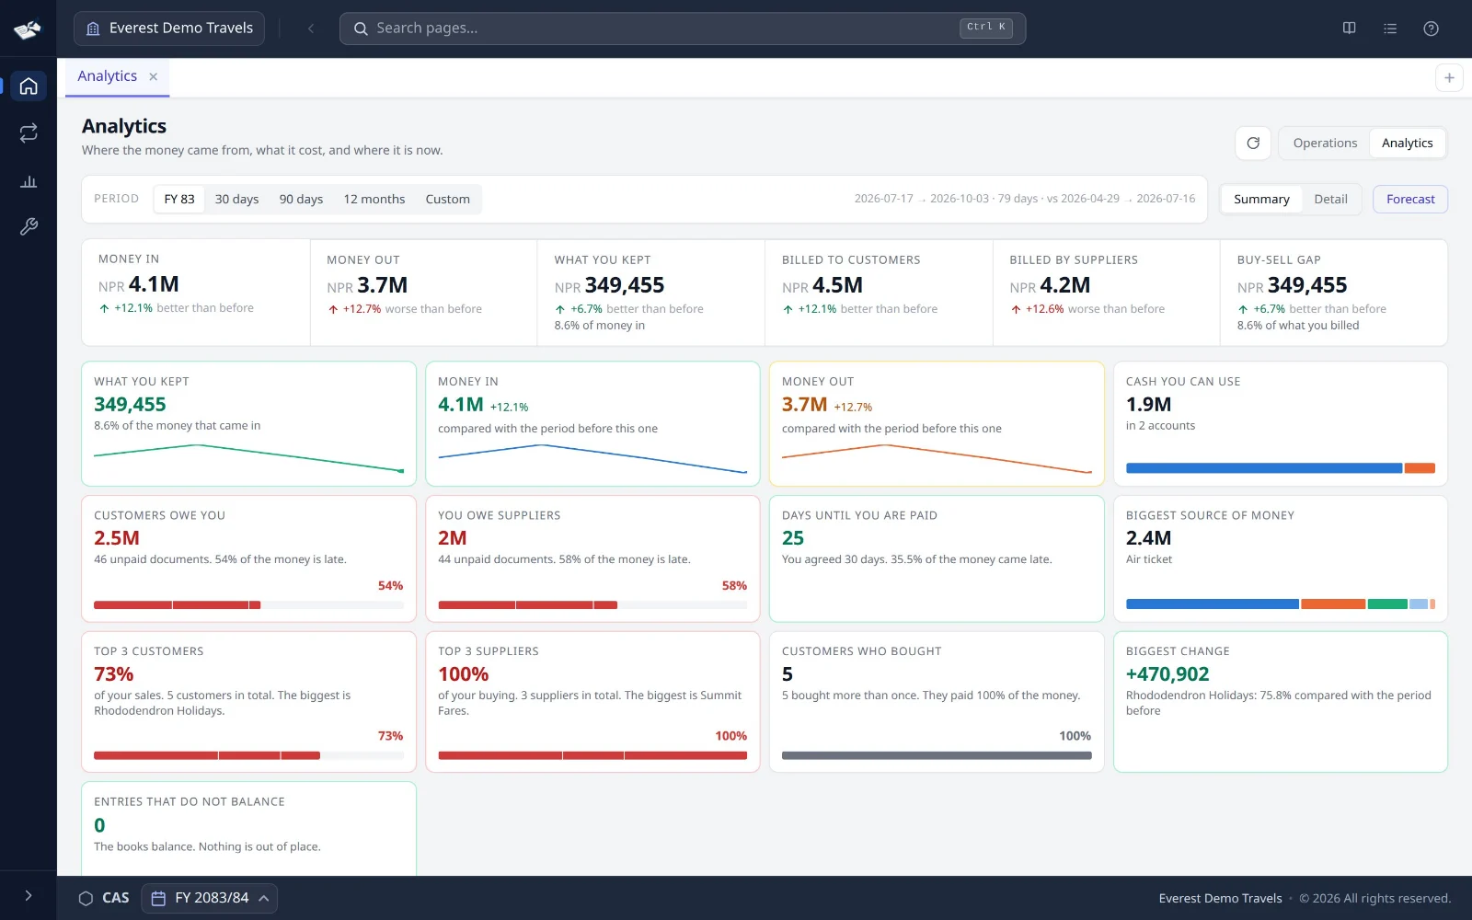This screenshot has height=920, width=1472.
Task: Open the wrench tools sidebar icon
Action: (29, 226)
